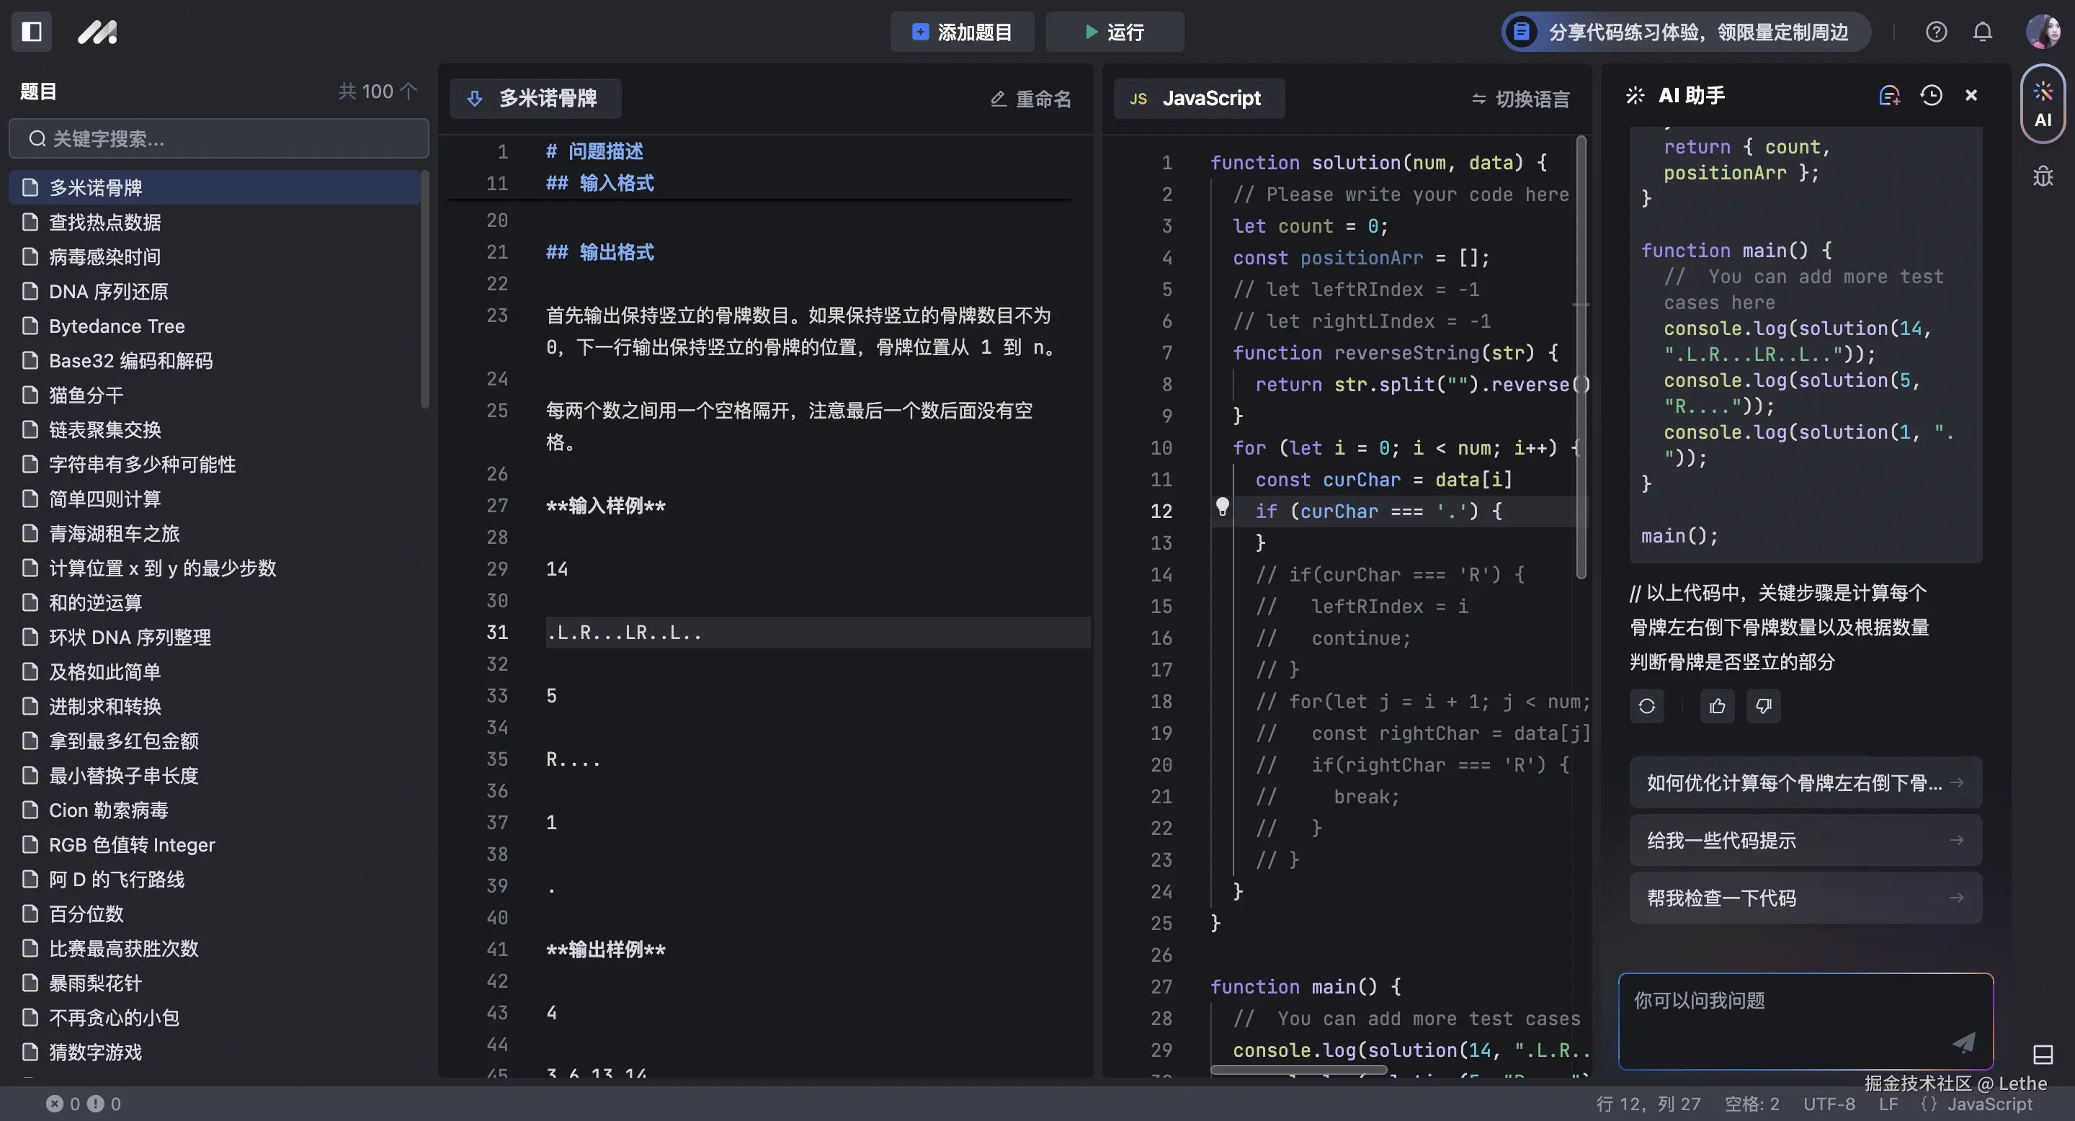The height and width of the screenshot is (1121, 2075).
Task: Open a new AI assistant conversation
Action: click(1890, 95)
